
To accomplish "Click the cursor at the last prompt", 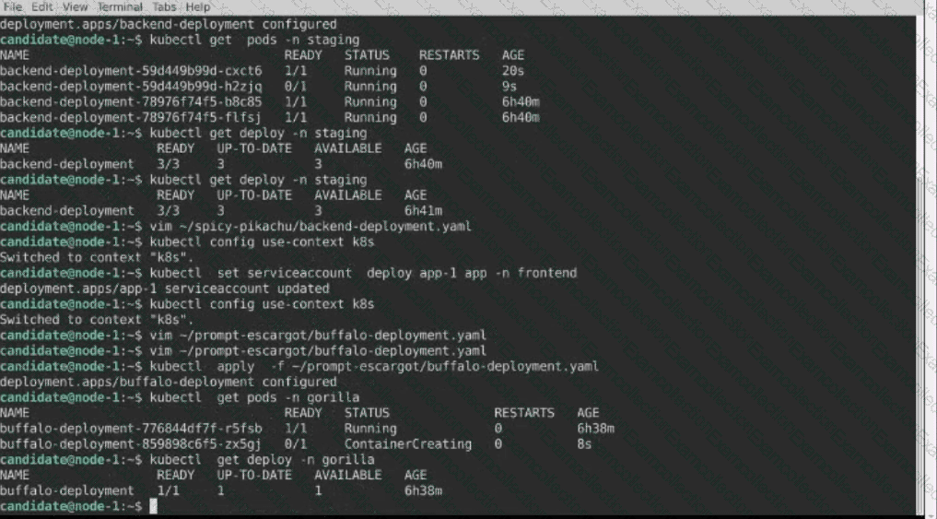I will (153, 506).
